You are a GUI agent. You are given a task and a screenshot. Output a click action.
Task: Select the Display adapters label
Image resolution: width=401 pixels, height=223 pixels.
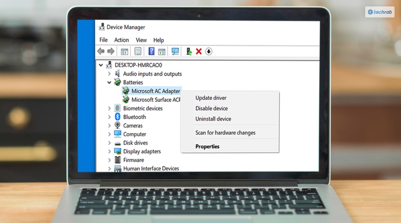142,151
